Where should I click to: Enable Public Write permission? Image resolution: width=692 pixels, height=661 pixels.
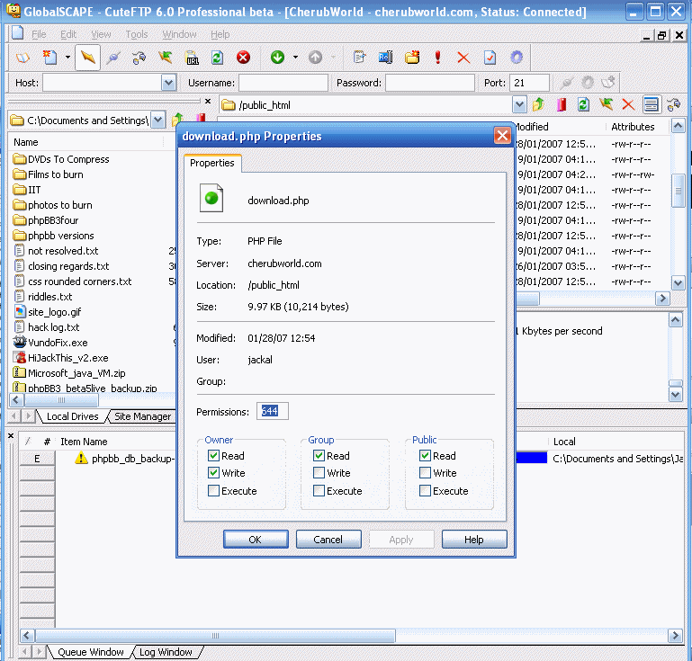(x=425, y=473)
